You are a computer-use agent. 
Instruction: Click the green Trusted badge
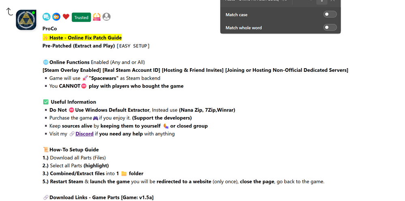[81, 17]
